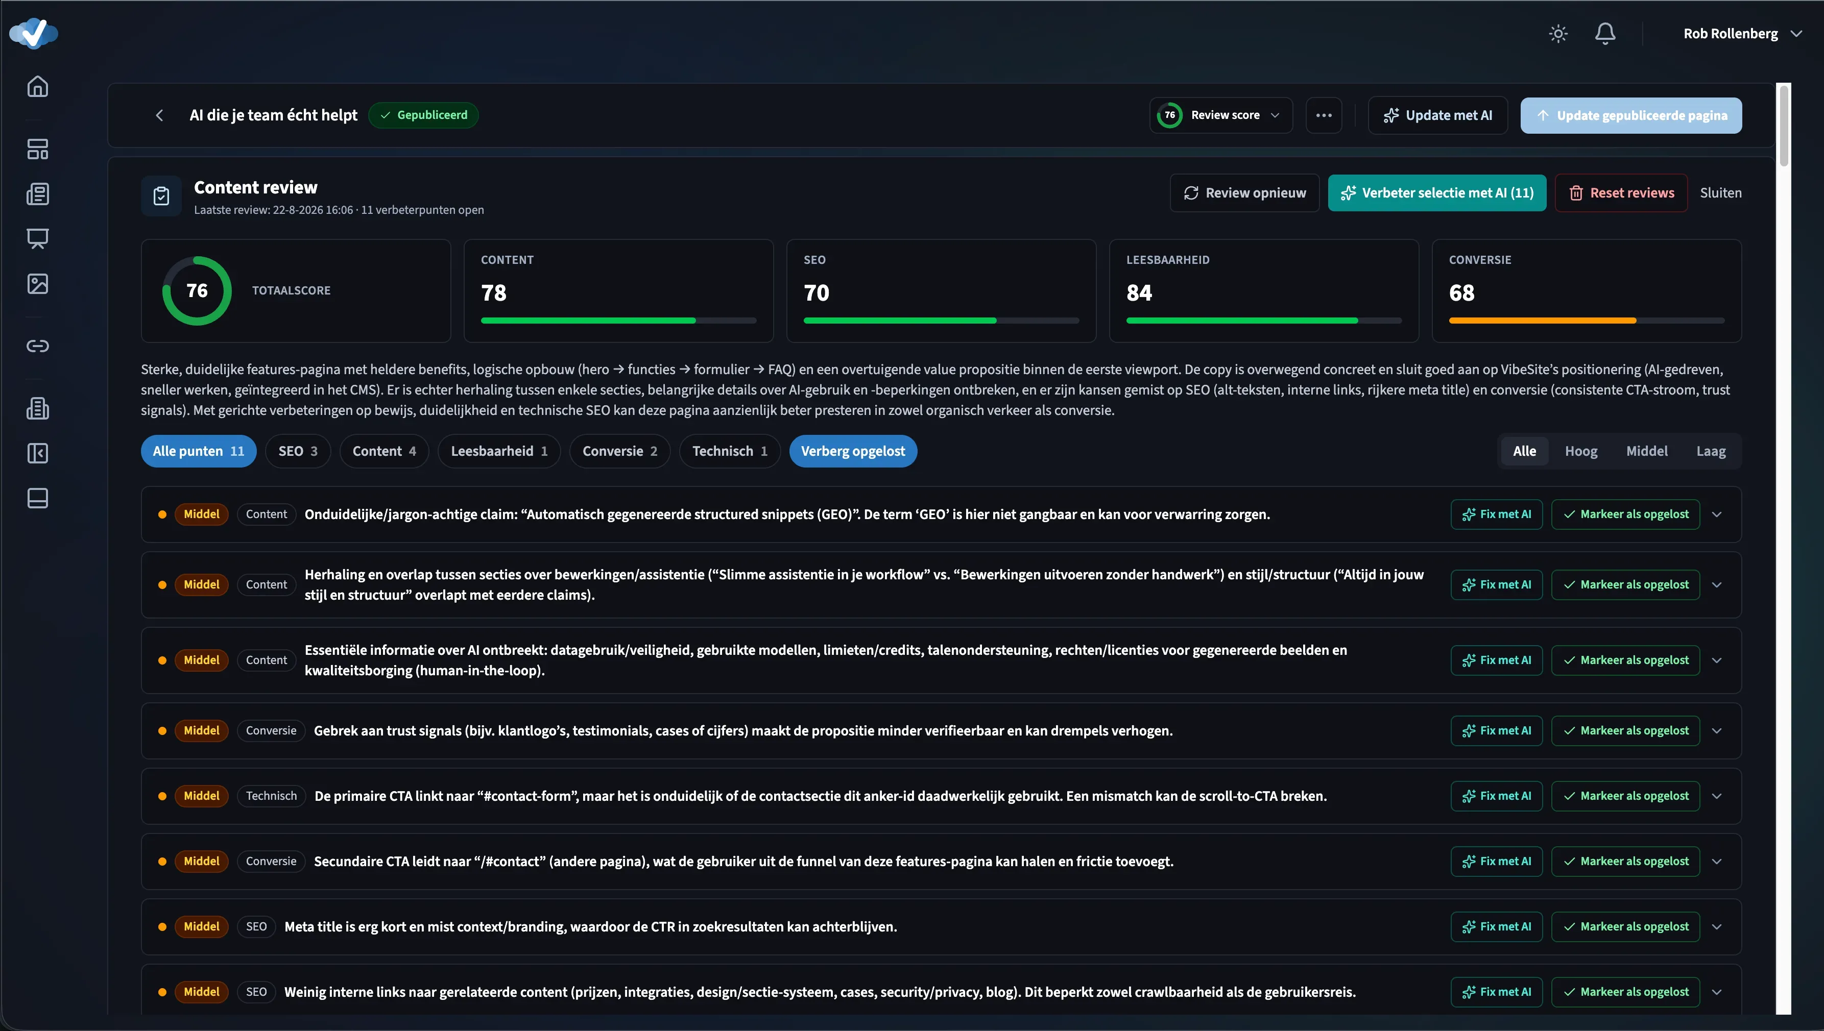1824x1031 pixels.
Task: Toggle light theme sun icon
Action: click(1557, 33)
